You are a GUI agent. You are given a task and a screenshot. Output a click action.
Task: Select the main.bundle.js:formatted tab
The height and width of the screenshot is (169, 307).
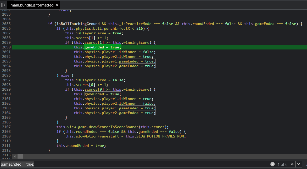32,5
